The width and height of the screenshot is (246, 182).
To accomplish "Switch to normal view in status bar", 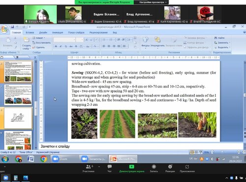I will pos(192,152).
